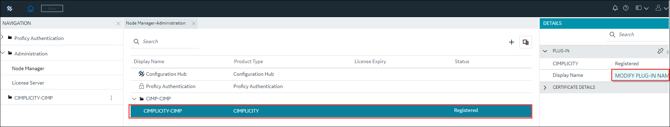Collapse the CIMP-CIMP group row
This screenshot has width=670, height=127.
point(134,99)
